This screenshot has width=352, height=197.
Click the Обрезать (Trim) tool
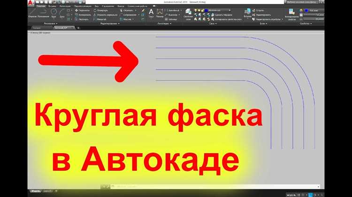[127, 10]
